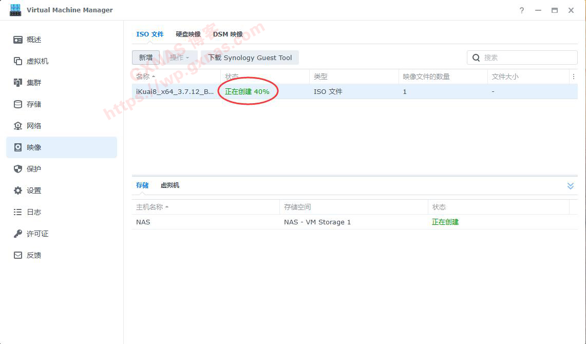Click the 许可证 license key icon
The width and height of the screenshot is (586, 344).
pyautogui.click(x=18, y=234)
